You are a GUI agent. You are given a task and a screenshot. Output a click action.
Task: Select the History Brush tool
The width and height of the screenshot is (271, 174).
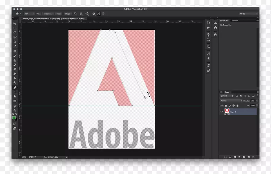point(15,65)
